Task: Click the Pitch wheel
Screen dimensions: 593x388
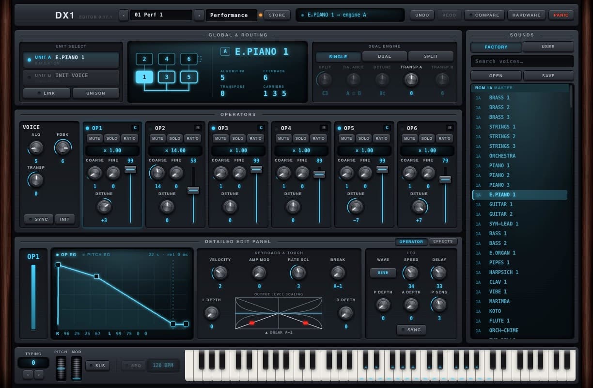Action: coord(61,369)
